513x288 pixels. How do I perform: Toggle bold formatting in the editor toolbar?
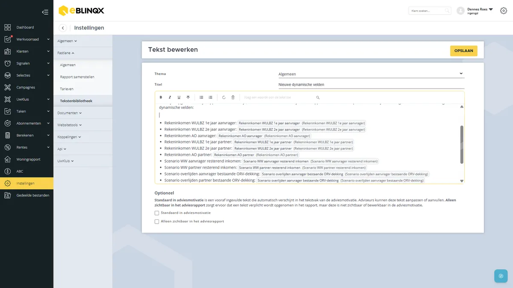tap(161, 97)
